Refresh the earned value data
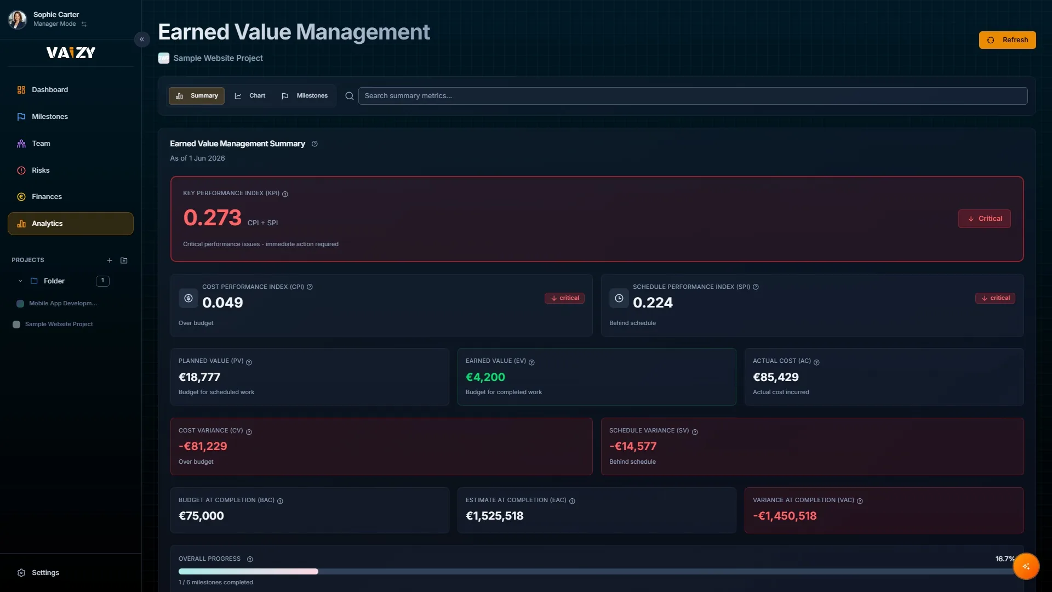Image resolution: width=1052 pixels, height=592 pixels. (x=1007, y=40)
